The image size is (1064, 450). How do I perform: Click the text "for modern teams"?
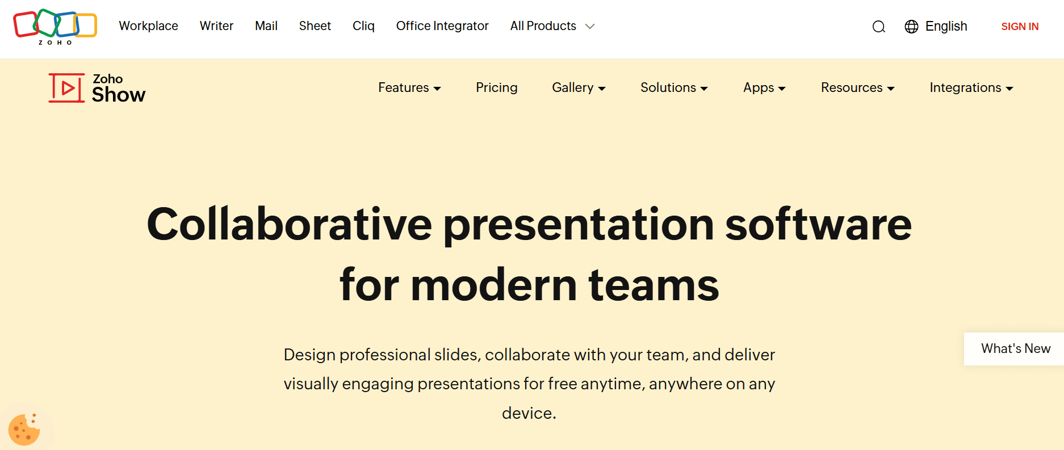529,285
